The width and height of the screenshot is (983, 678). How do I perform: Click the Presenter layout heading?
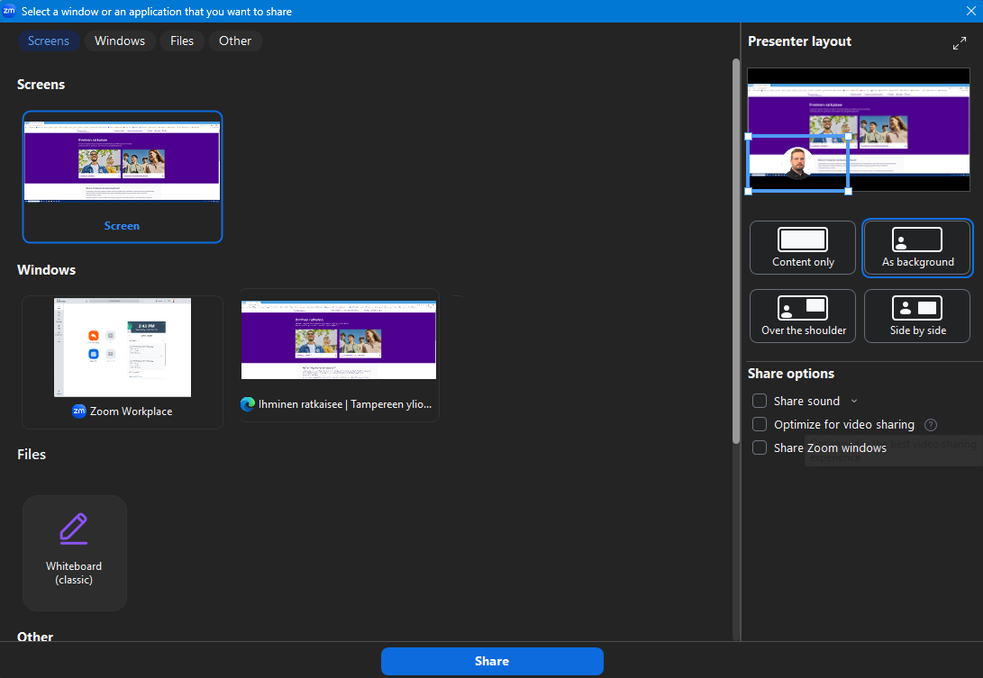coord(799,41)
